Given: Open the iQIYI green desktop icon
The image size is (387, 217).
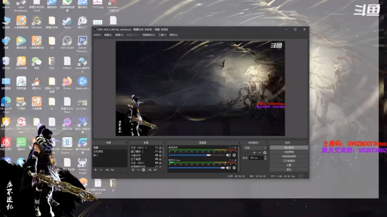Looking at the screenshot, I should pos(21,144).
